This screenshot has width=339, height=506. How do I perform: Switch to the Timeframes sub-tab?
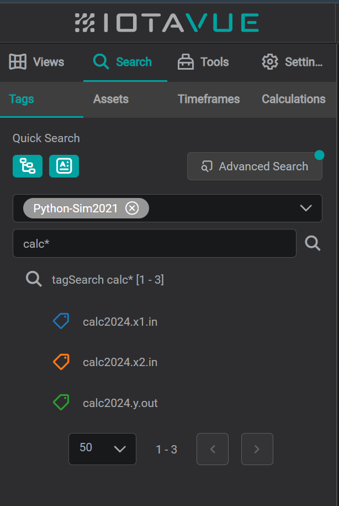tap(209, 99)
